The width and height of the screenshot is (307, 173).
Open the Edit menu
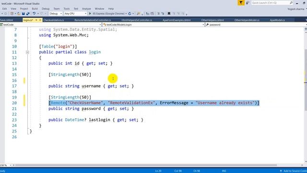click(x=4, y=9)
